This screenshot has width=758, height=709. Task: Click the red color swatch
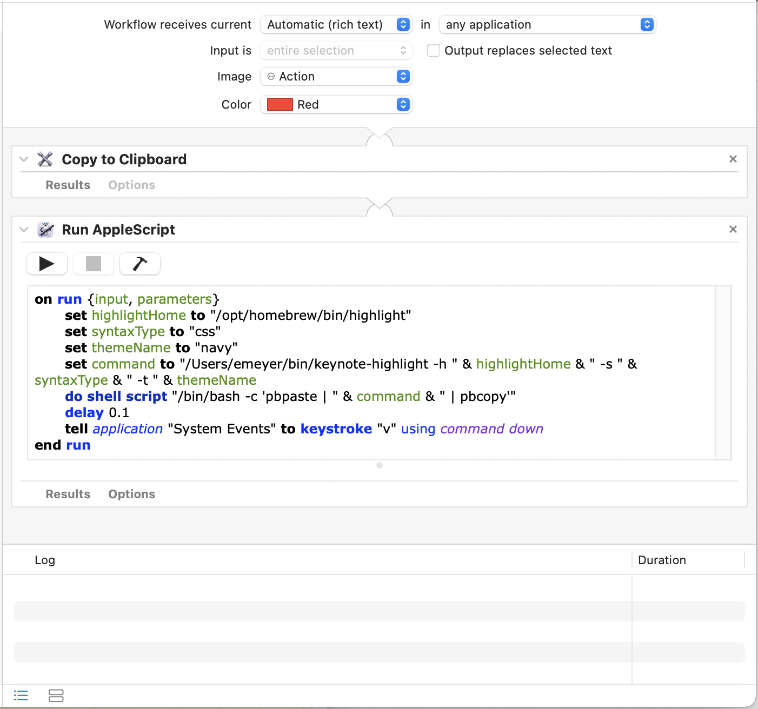280,104
